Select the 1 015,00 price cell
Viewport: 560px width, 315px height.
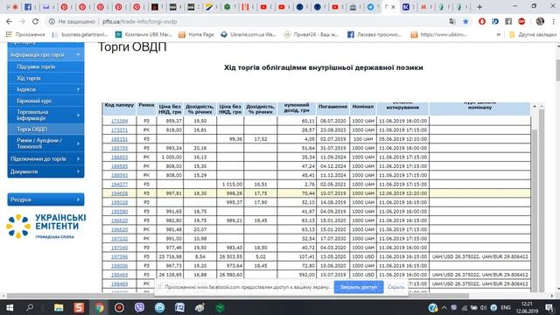[230, 185]
